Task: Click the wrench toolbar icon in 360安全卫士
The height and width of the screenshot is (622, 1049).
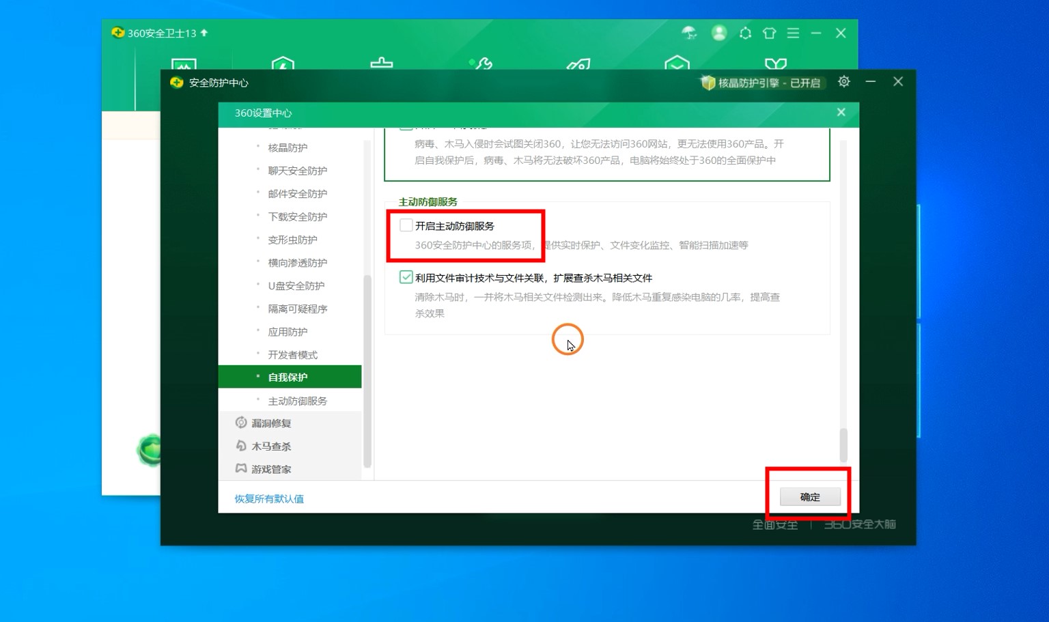Action: (481, 64)
